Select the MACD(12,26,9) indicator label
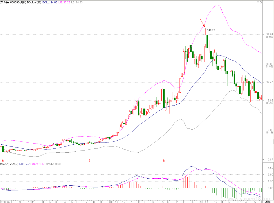The height and width of the screenshot is (203, 274). [9, 164]
